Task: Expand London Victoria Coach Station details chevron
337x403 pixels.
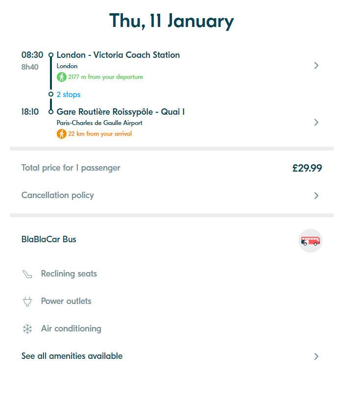Action: pyautogui.click(x=316, y=66)
